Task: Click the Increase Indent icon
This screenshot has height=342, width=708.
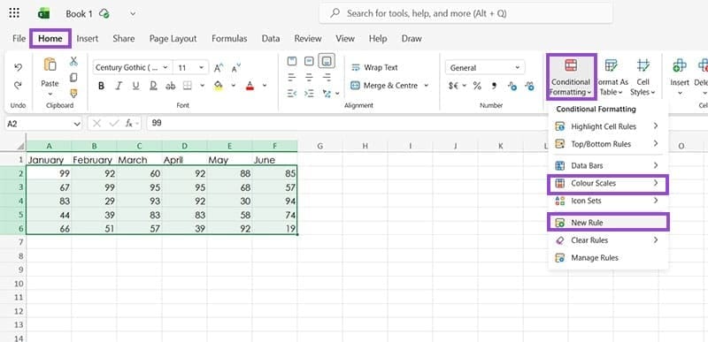Action: [x=309, y=94]
